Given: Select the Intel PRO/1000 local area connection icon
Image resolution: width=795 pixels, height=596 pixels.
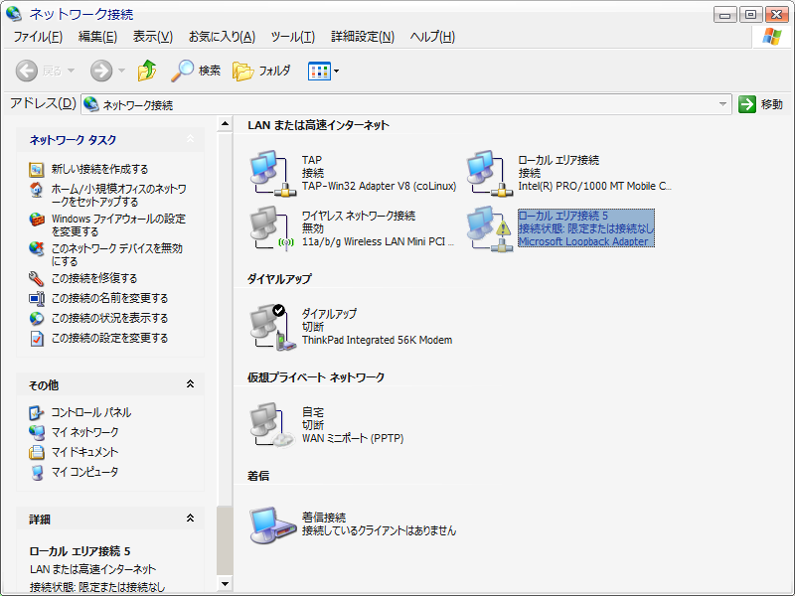Looking at the screenshot, I should click(487, 172).
